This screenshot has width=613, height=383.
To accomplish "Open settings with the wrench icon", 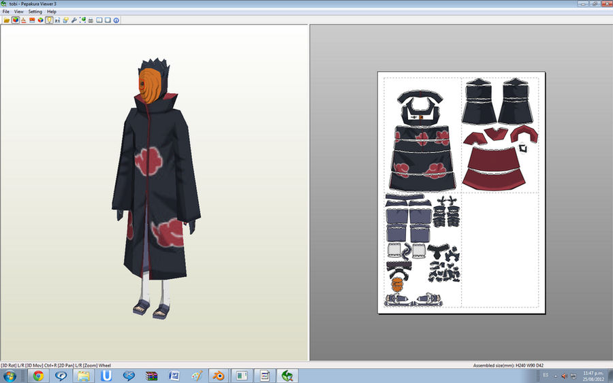I will [74, 20].
